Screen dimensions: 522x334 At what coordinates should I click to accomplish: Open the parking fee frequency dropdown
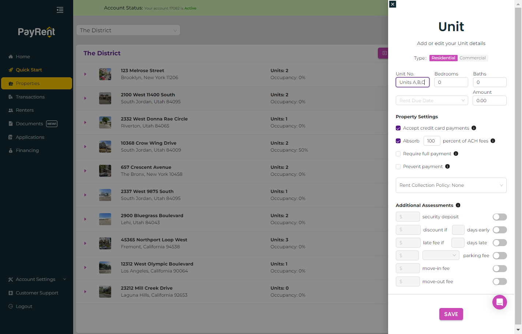(x=441, y=256)
